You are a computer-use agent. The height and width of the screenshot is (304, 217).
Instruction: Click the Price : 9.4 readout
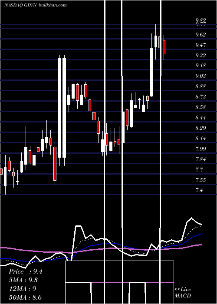point(25,271)
